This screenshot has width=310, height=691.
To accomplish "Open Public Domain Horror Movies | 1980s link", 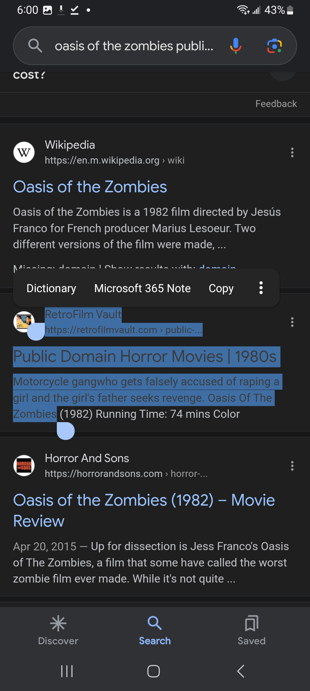I will [x=145, y=356].
